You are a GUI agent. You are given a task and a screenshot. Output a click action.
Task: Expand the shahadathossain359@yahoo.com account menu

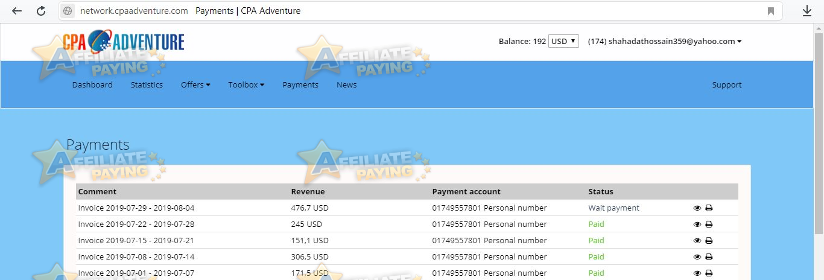[x=665, y=42]
